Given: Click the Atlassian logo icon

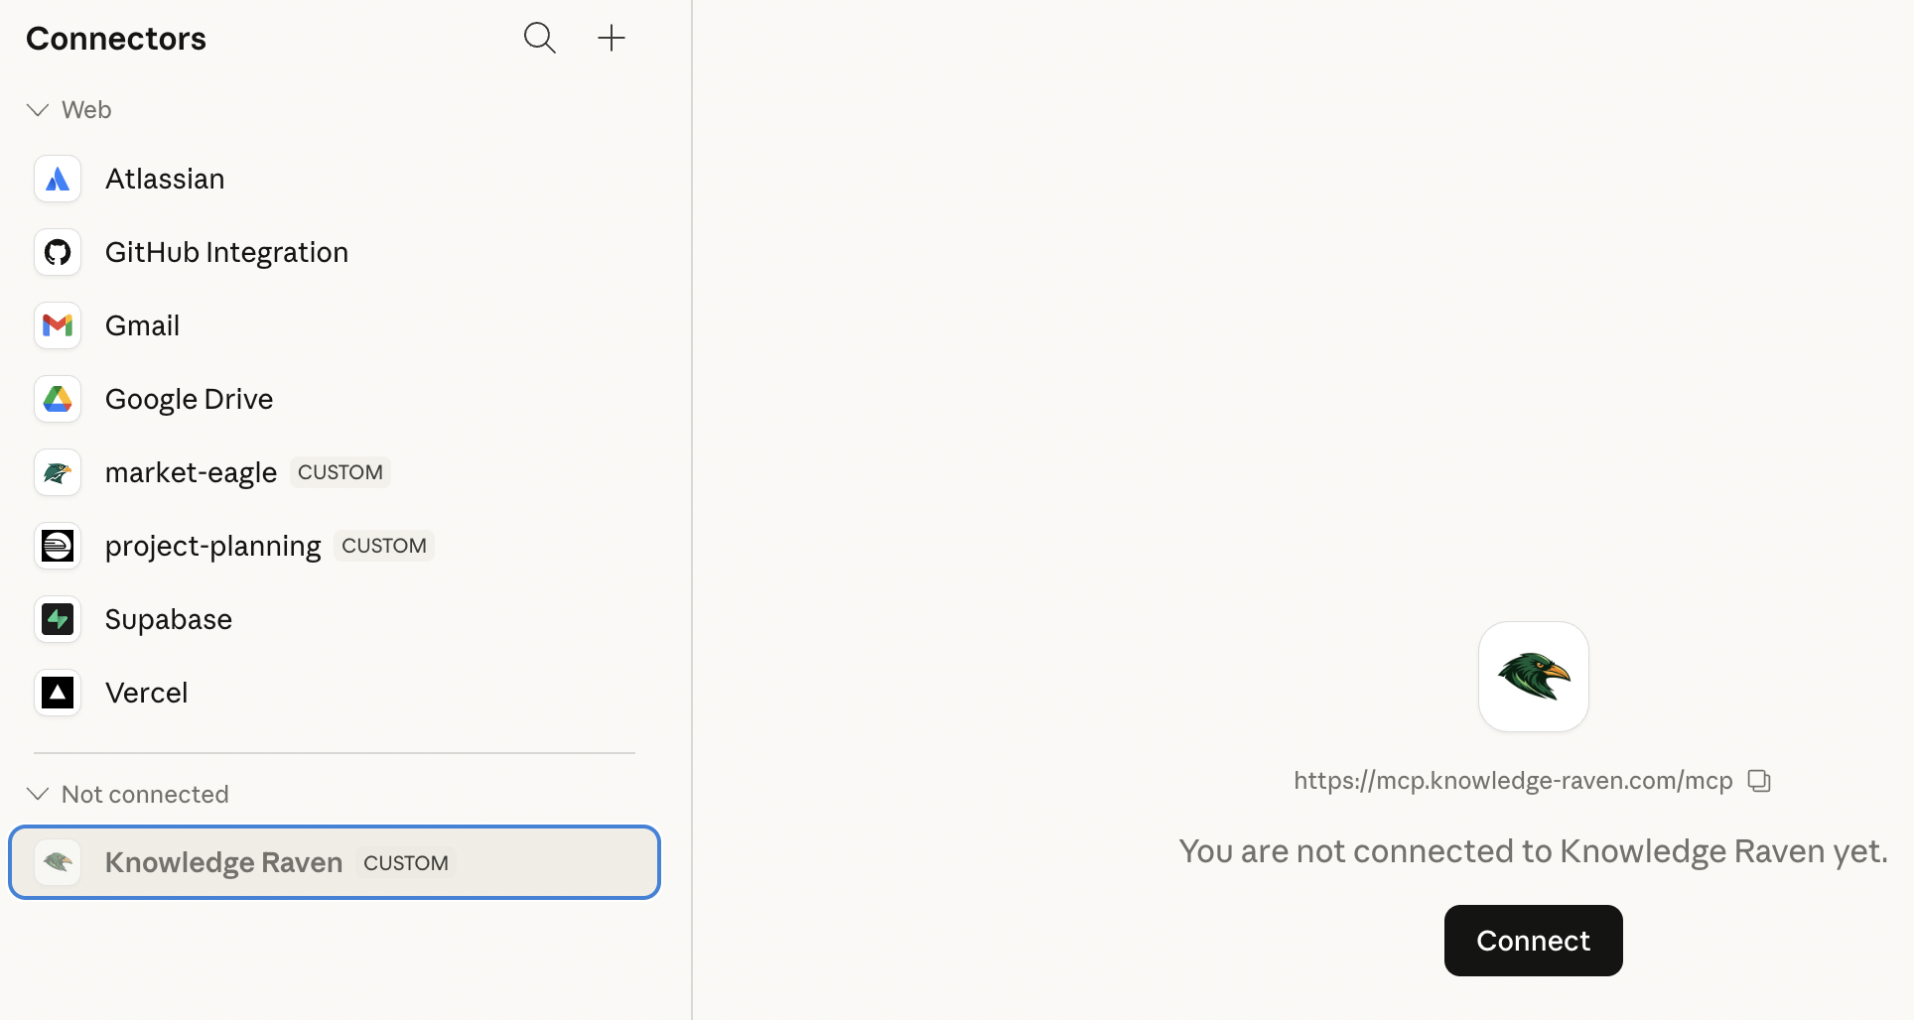Looking at the screenshot, I should coord(58,179).
